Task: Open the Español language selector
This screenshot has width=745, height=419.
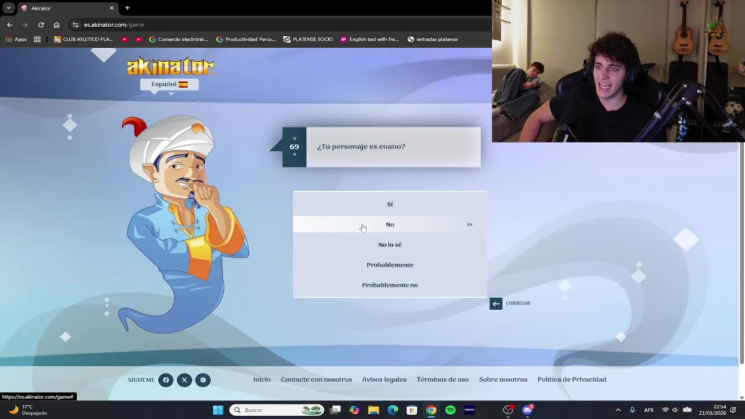Action: 169,84
